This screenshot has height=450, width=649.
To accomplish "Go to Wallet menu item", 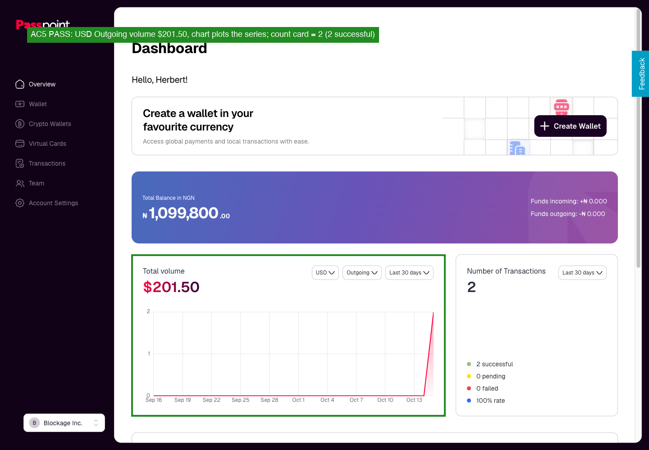I will [38, 104].
